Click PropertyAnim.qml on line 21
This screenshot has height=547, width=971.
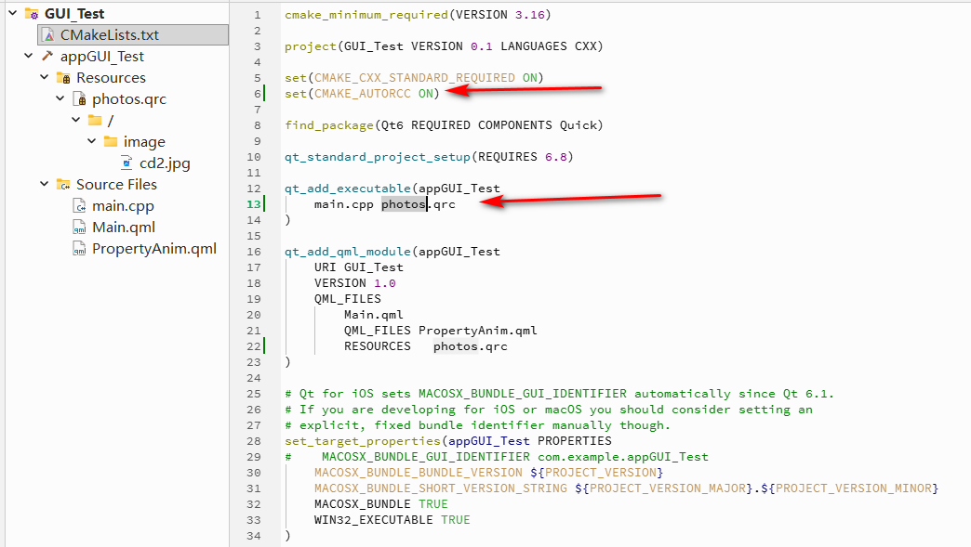pyautogui.click(x=477, y=332)
